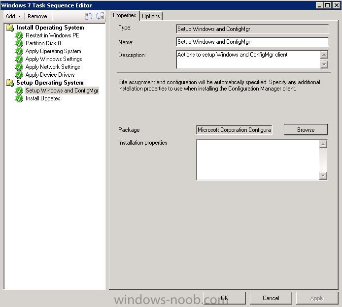Open the Add dropdown menu

point(13,16)
